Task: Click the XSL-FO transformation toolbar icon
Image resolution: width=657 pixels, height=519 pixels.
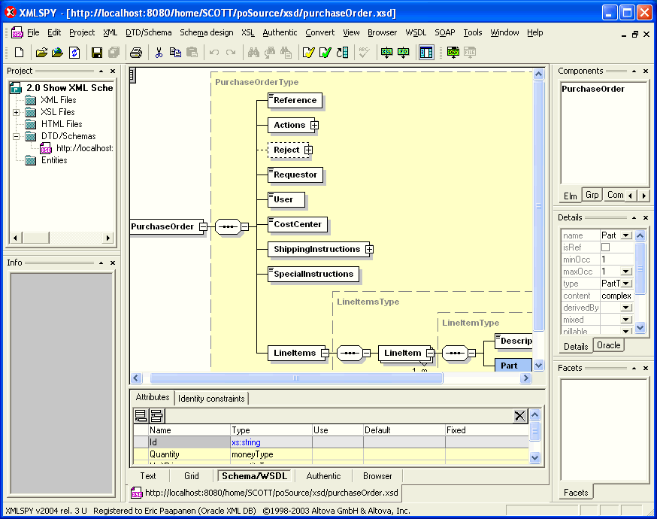Action: (404, 52)
